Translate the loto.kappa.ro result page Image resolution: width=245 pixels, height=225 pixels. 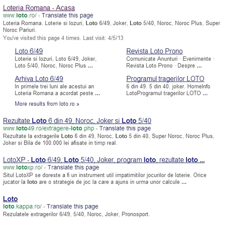73,206
